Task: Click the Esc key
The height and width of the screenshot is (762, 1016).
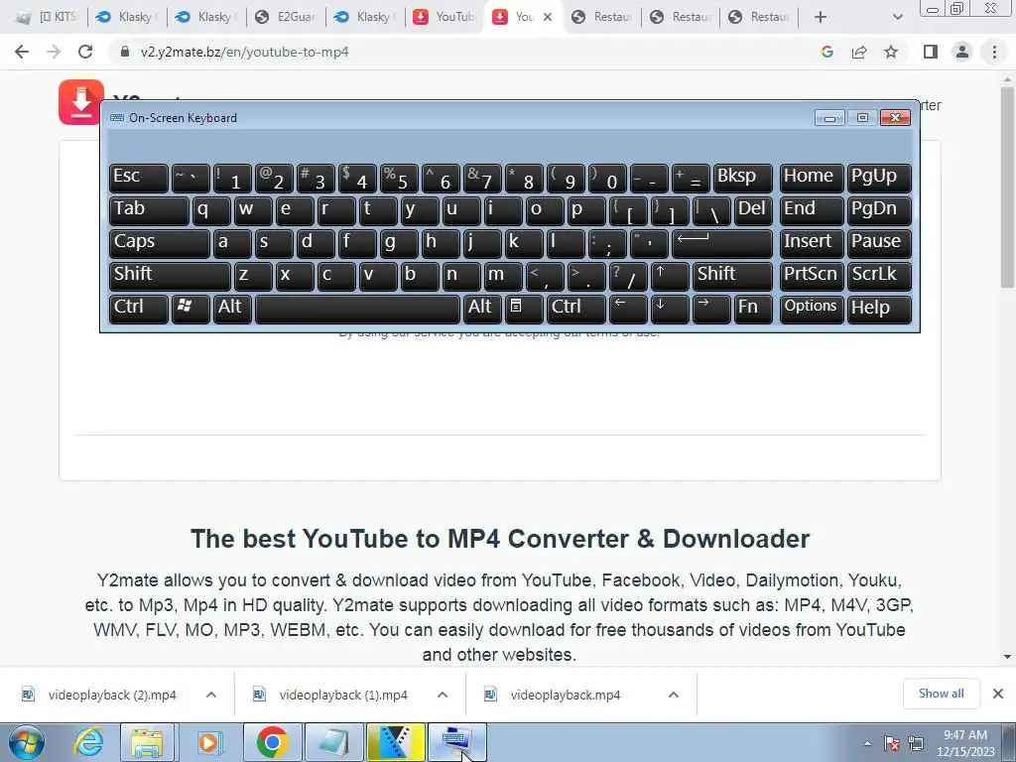Action: coord(139,178)
